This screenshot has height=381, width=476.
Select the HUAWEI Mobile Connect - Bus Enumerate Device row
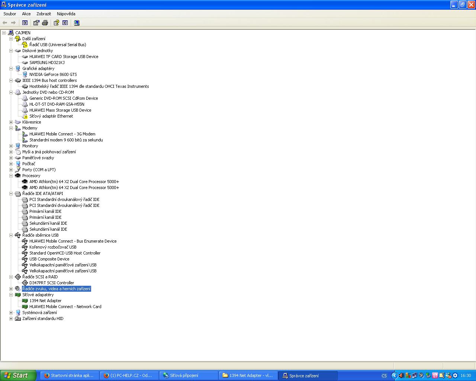(73, 241)
